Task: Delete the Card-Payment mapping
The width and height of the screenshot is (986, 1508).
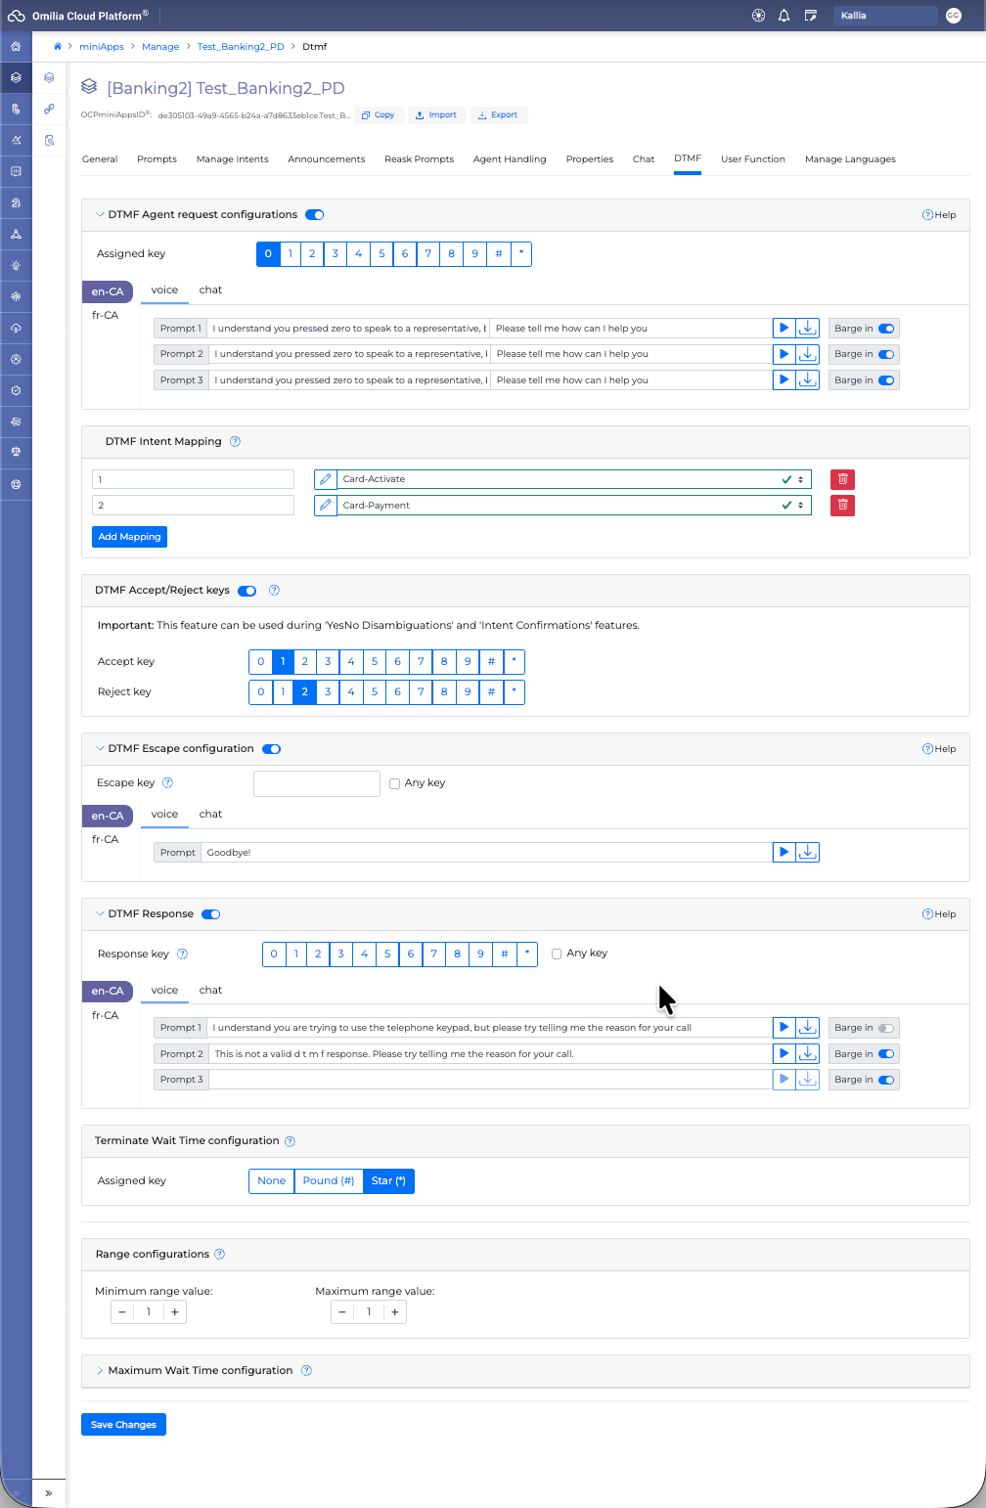Action: [x=842, y=506]
